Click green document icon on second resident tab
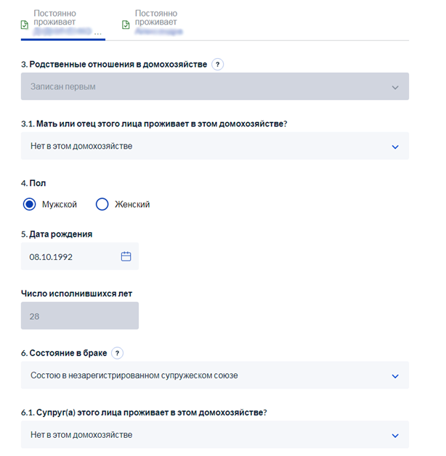Screen dimensions: 446x456 pos(126,25)
